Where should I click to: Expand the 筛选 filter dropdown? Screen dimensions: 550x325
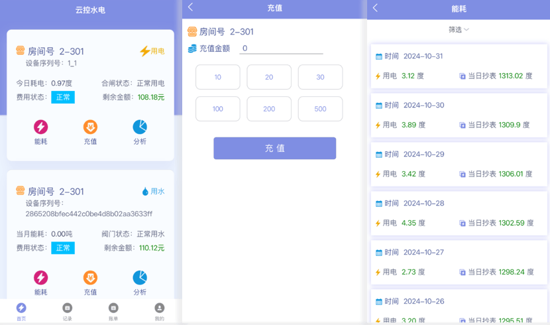pyautogui.click(x=459, y=30)
